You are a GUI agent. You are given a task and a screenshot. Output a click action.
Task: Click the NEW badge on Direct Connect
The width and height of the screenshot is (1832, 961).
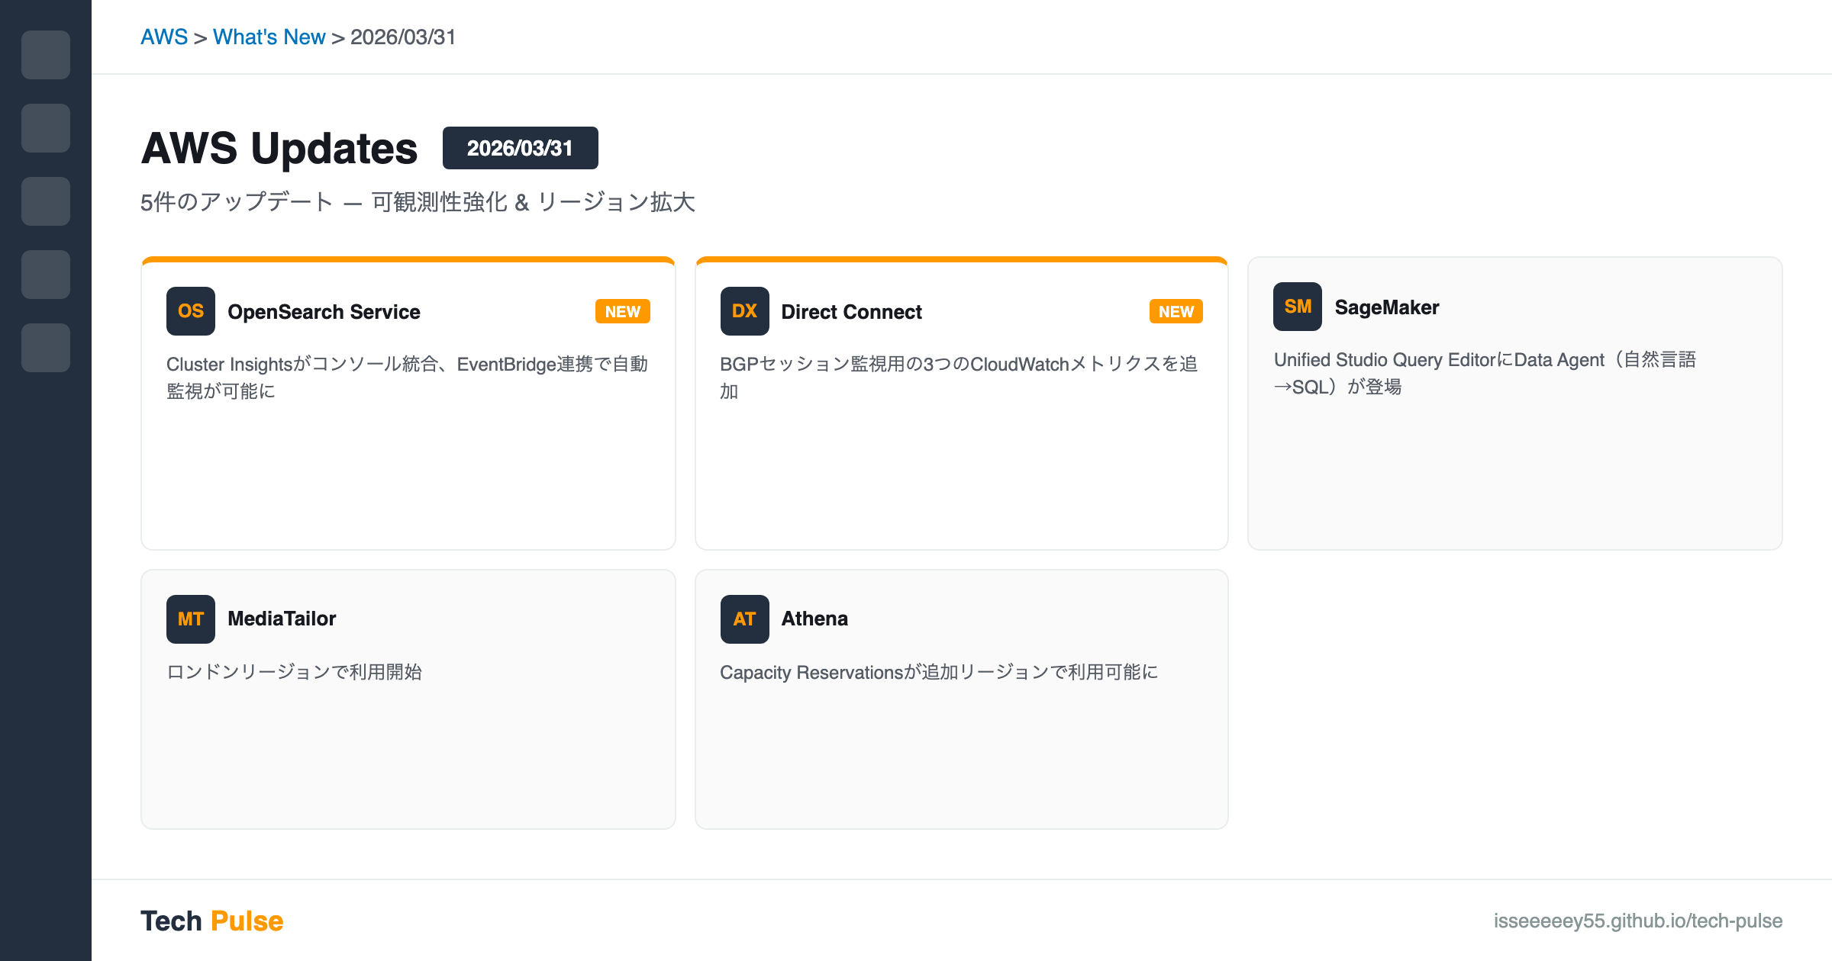pyautogui.click(x=1176, y=312)
